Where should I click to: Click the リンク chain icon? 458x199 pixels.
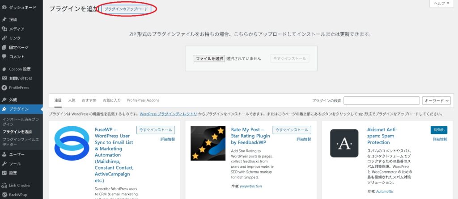click(4, 38)
